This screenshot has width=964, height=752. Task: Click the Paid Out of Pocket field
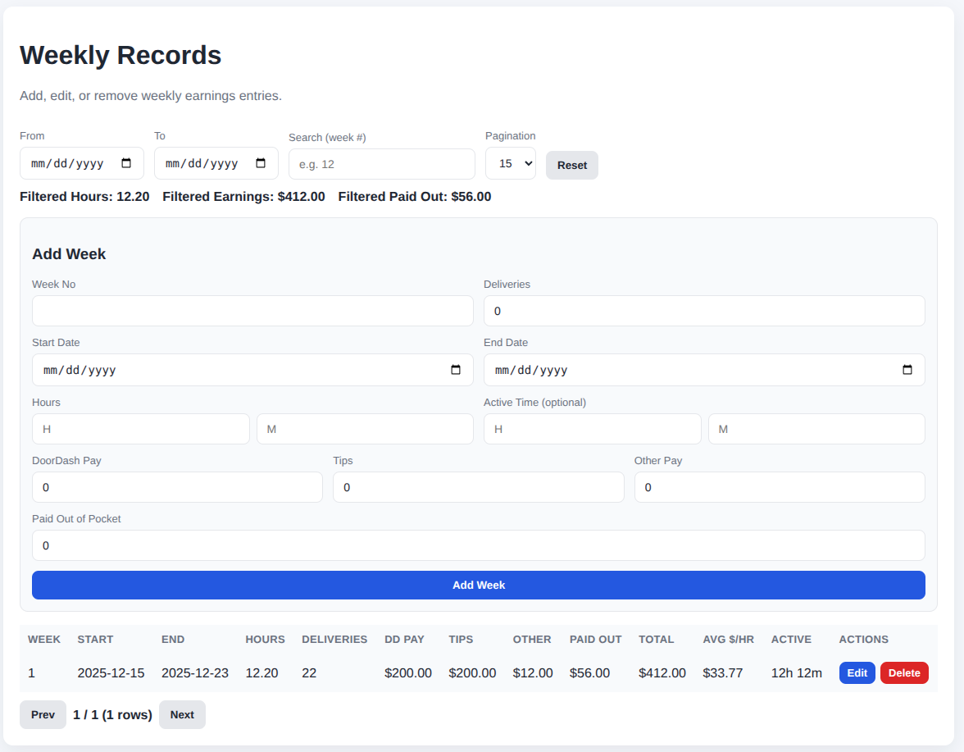pyautogui.click(x=478, y=545)
